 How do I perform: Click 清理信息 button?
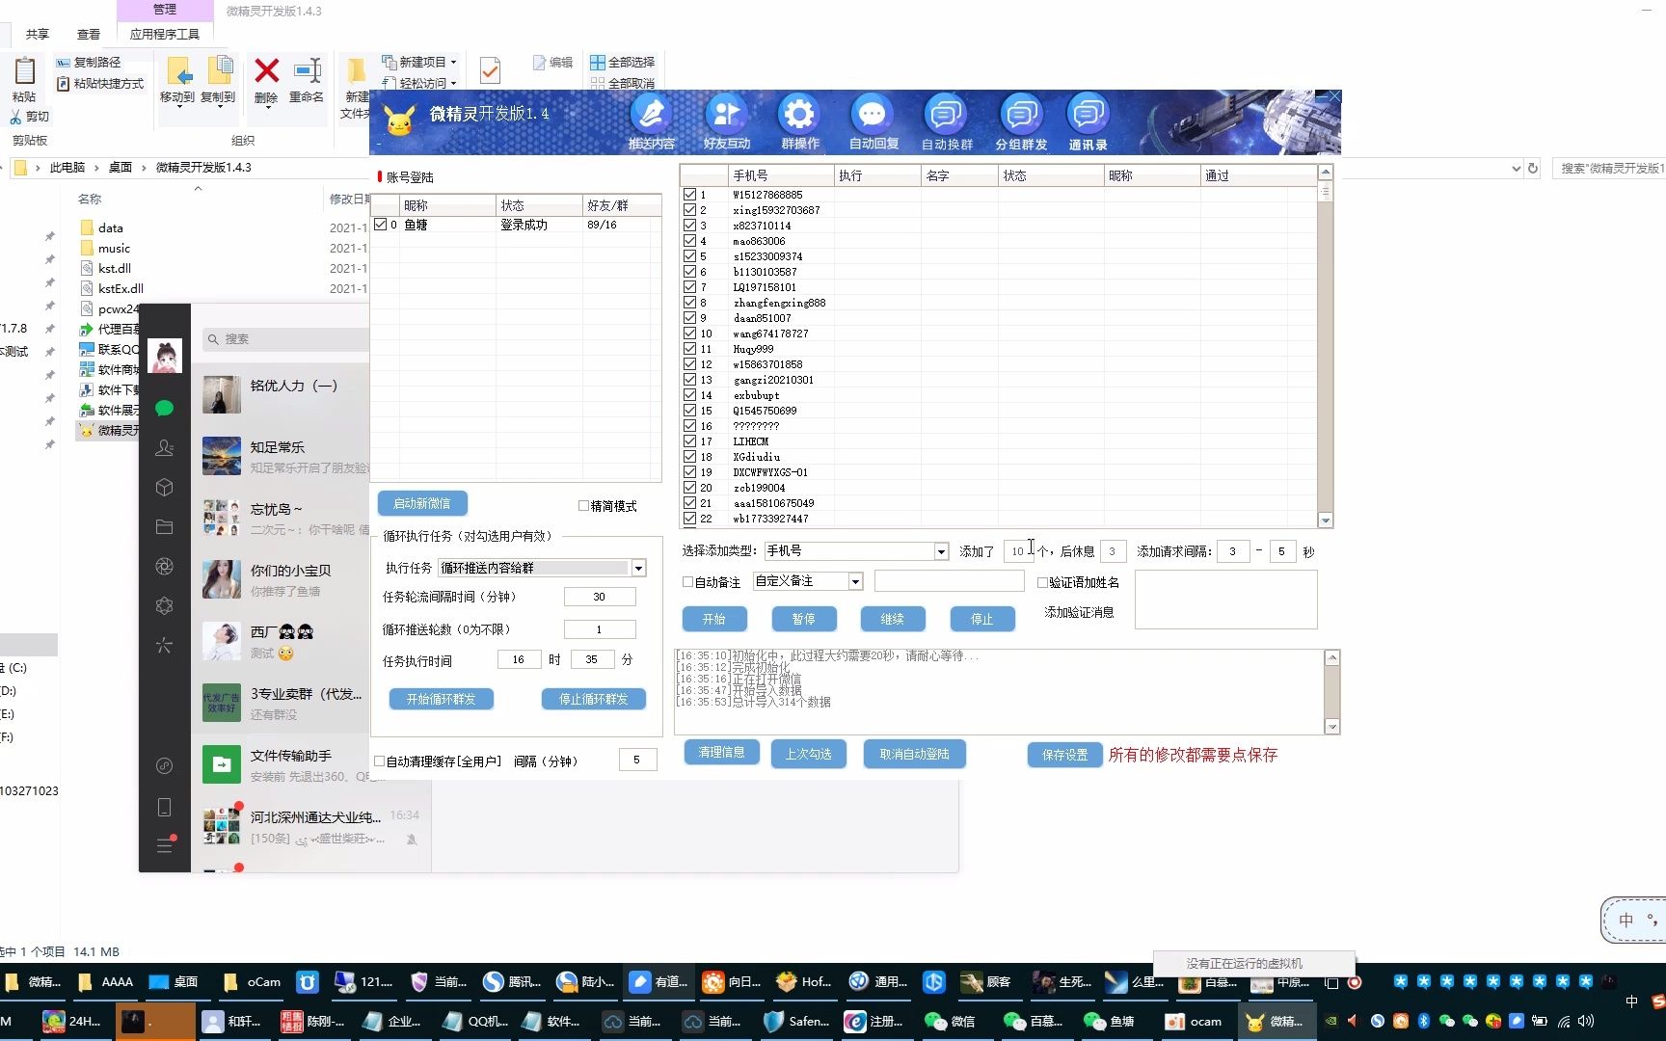click(722, 753)
